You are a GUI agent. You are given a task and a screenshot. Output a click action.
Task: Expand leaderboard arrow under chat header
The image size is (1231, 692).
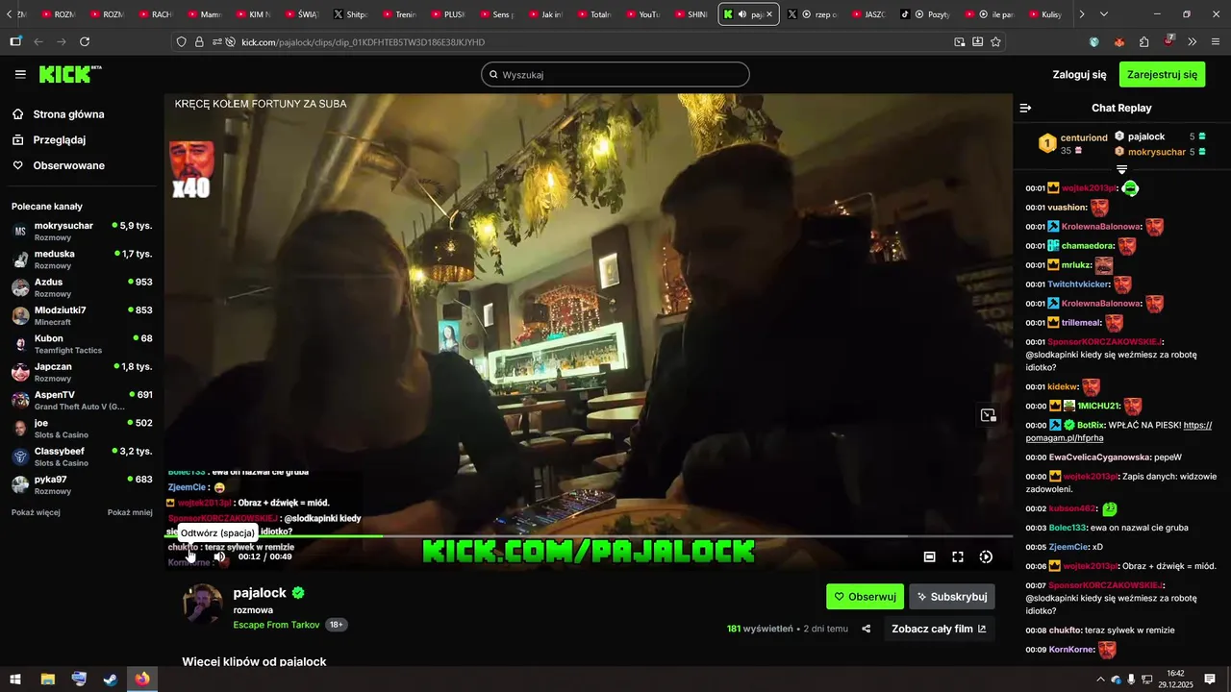tap(1121, 169)
